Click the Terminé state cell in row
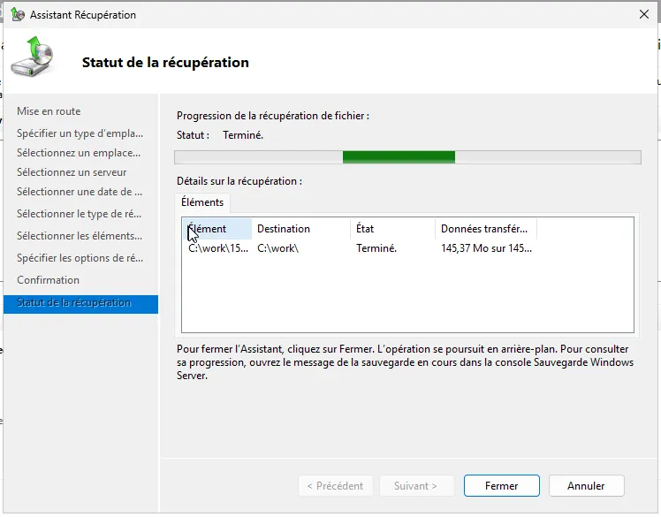 [x=376, y=248]
